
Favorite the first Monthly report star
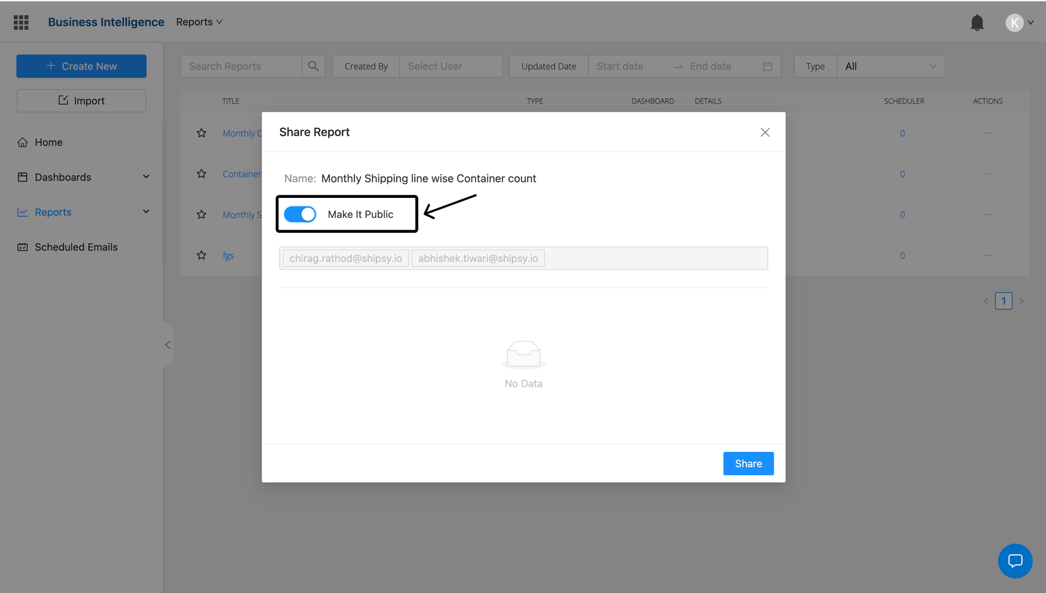coord(202,133)
